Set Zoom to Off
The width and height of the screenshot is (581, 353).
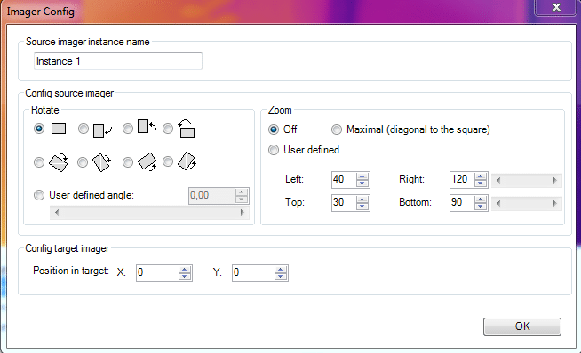pos(274,129)
